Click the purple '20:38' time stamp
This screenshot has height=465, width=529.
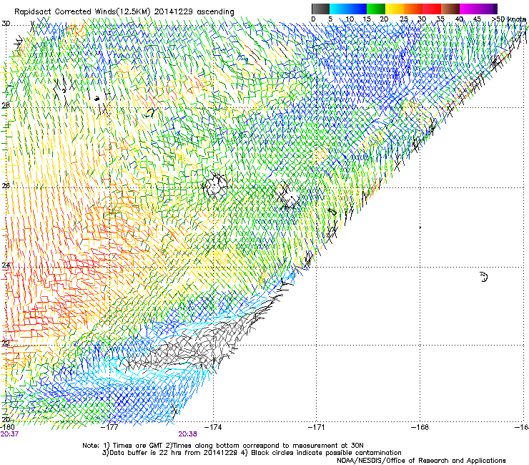[x=187, y=434]
